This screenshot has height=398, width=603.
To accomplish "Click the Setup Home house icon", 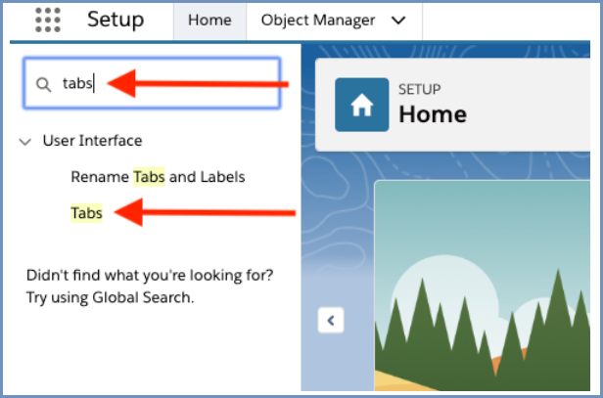I will [x=361, y=105].
